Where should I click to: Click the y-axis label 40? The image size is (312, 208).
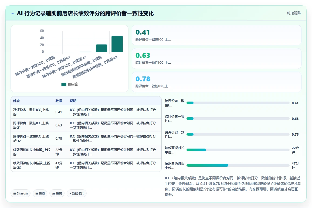pos(42,38)
